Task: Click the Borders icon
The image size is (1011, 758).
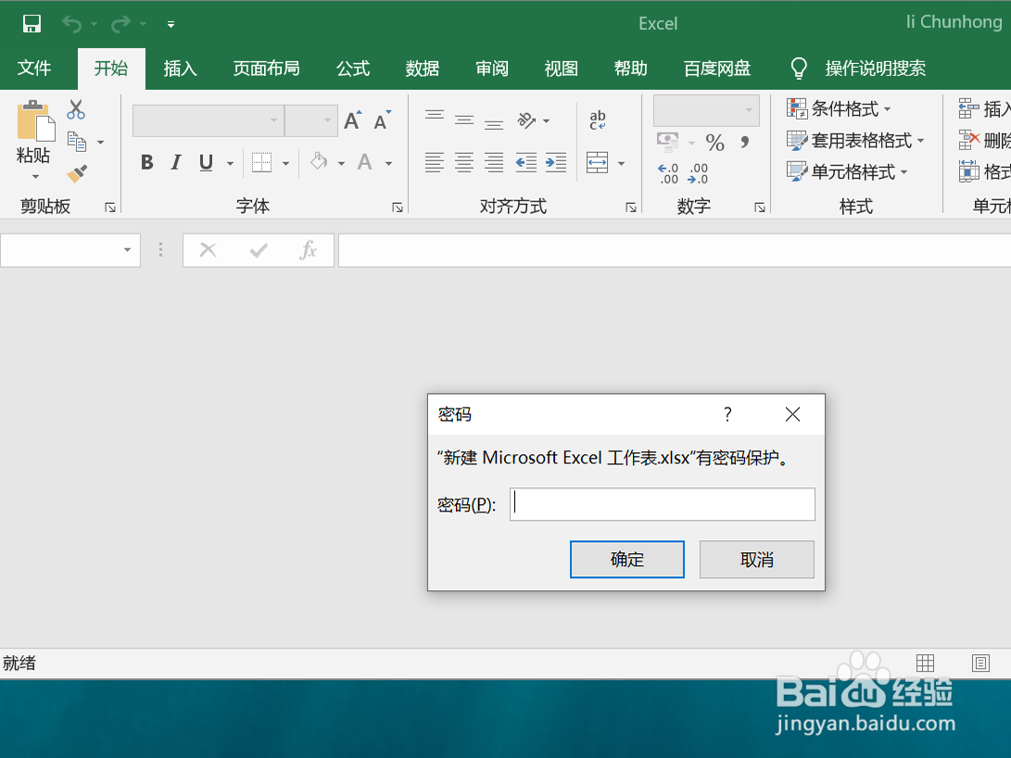Action: tap(261, 162)
